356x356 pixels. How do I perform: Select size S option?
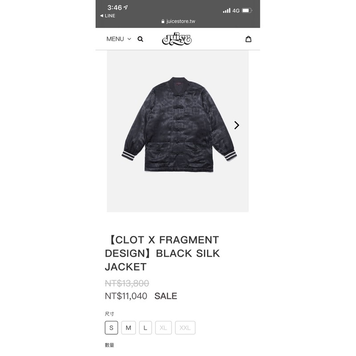click(111, 328)
